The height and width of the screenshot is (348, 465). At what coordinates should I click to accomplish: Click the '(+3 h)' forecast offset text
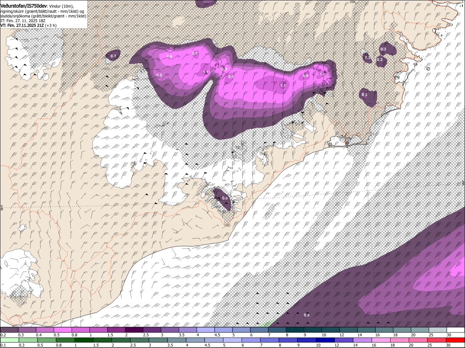[51, 25]
